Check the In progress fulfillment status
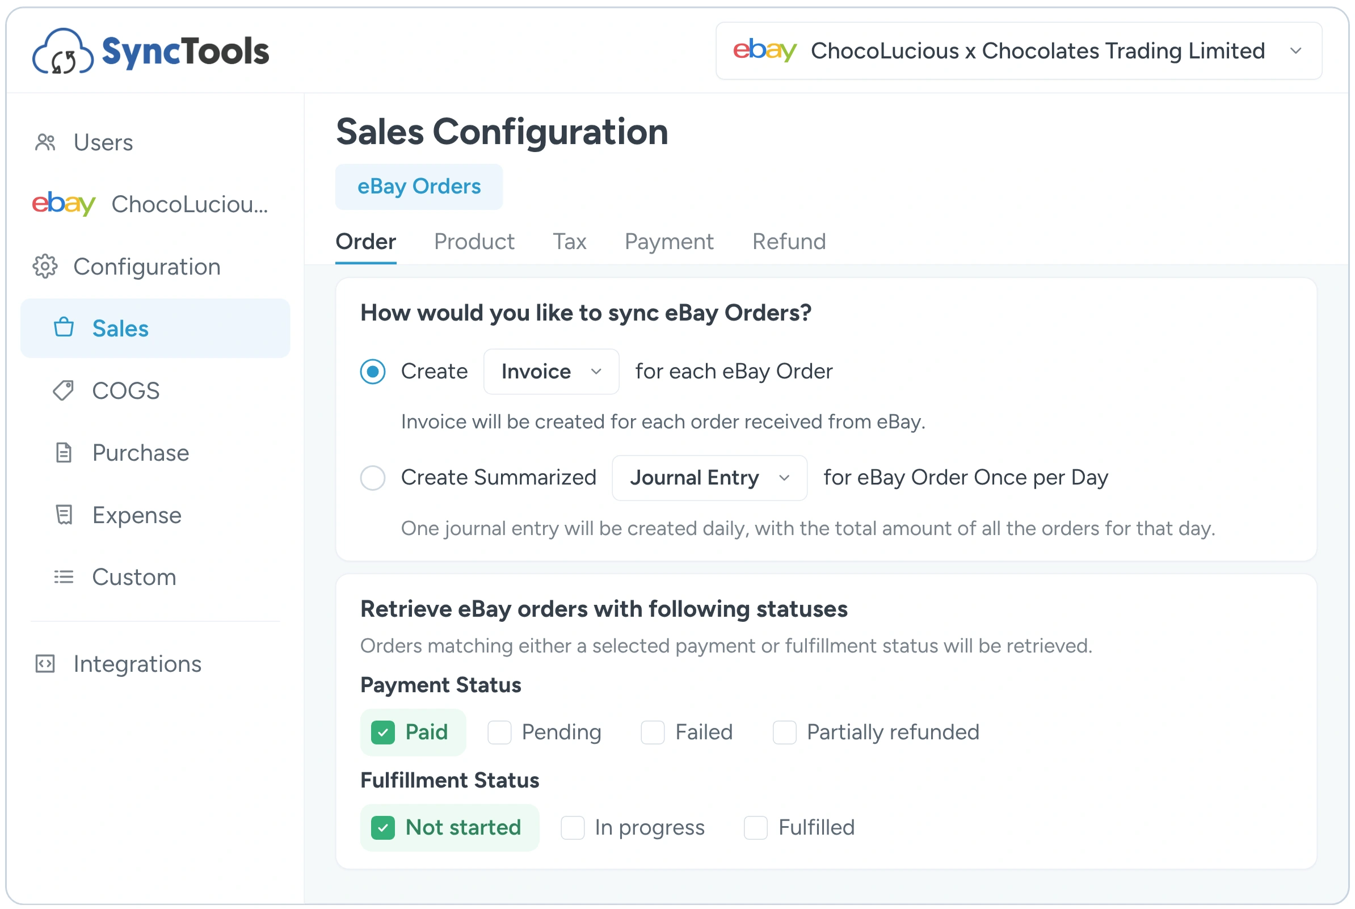1355x909 pixels. tap(573, 827)
